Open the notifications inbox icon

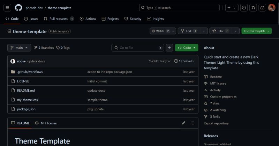coord(262,8)
